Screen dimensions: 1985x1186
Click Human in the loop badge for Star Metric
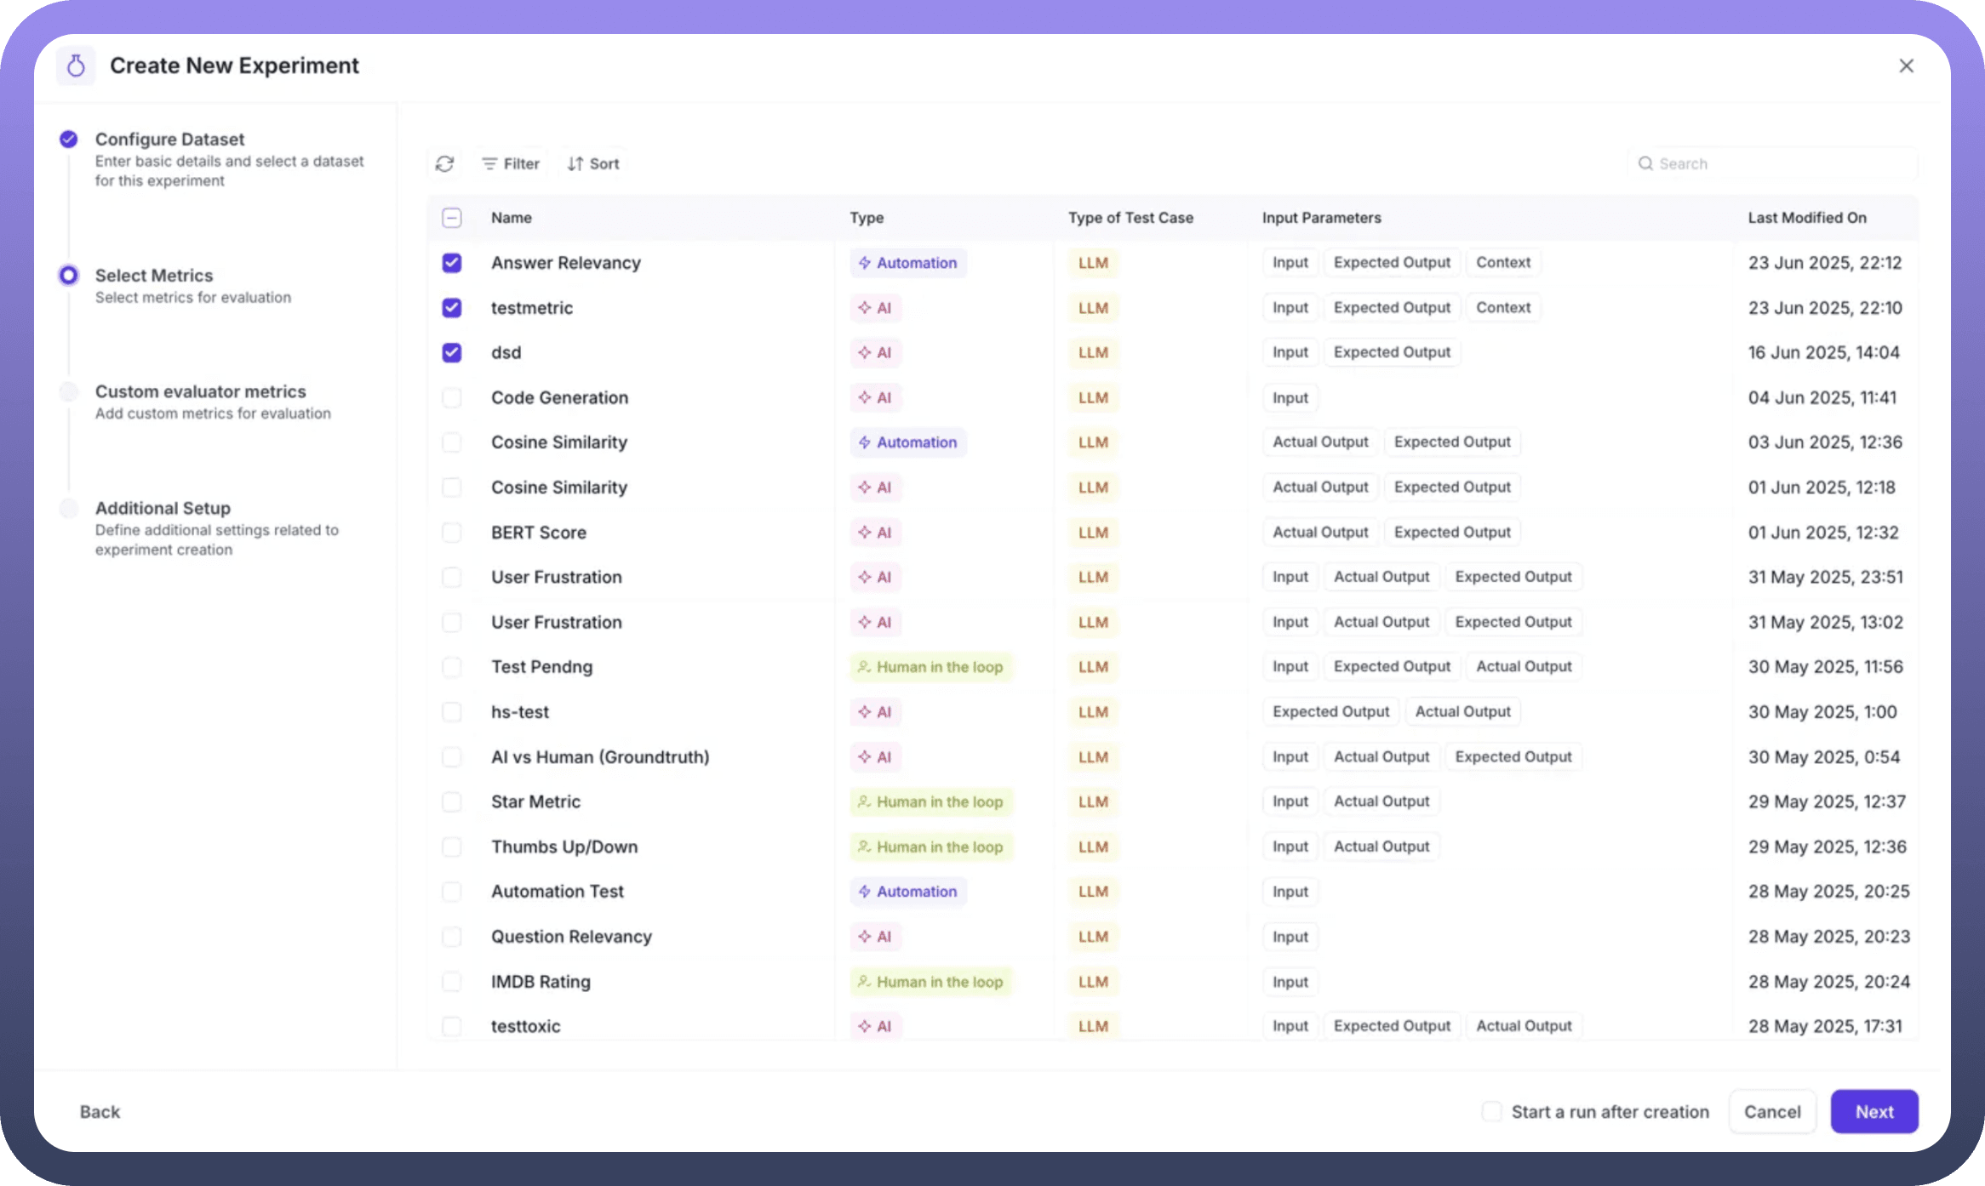(x=930, y=801)
